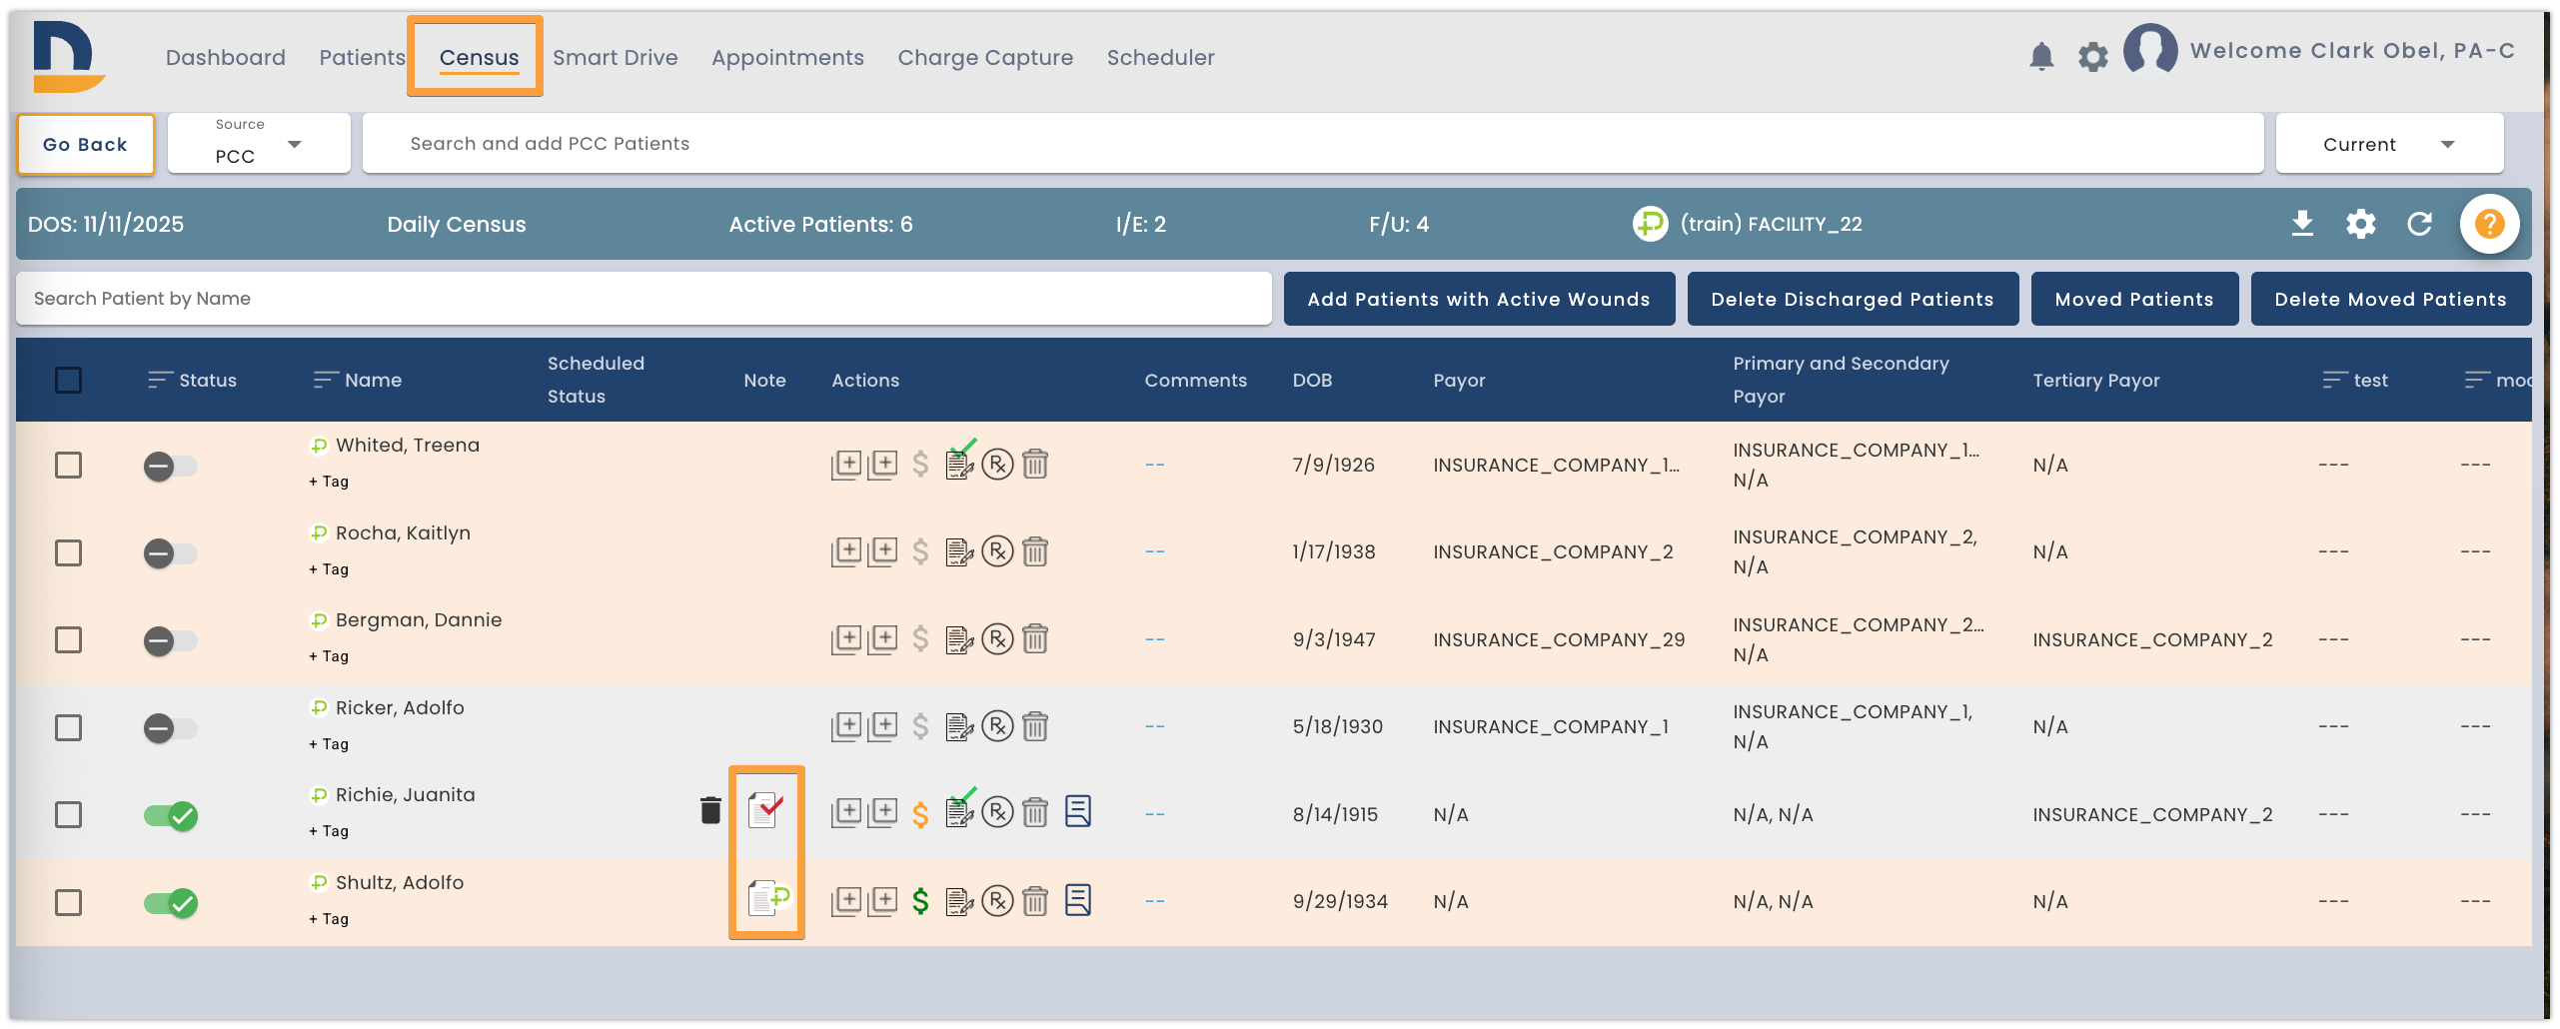The image size is (2560, 1029).
Task: Open the Source PCC dropdown
Action: click(x=259, y=144)
